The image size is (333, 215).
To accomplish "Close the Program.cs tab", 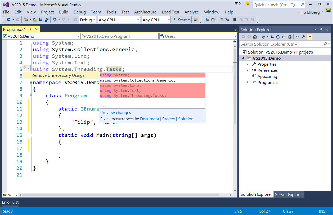I will pos(36,29).
